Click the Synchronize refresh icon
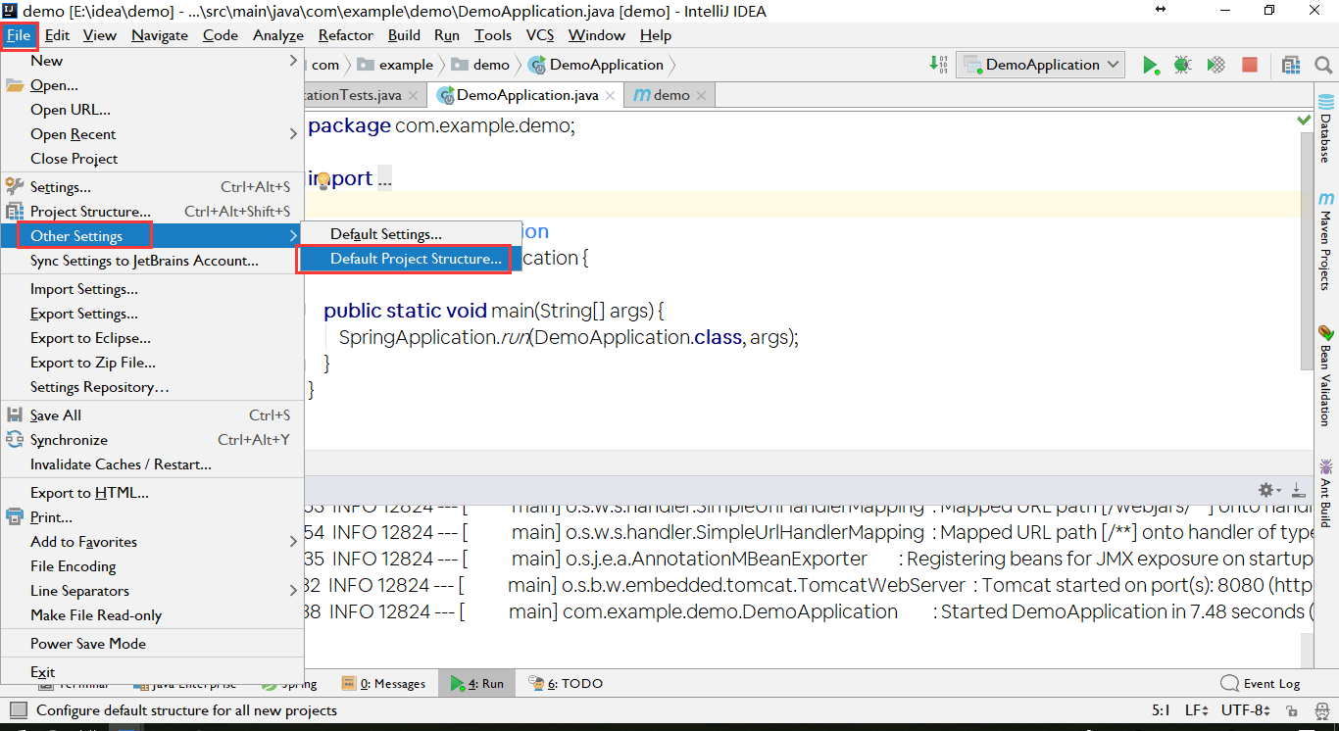The height and width of the screenshot is (731, 1339). tap(15, 440)
